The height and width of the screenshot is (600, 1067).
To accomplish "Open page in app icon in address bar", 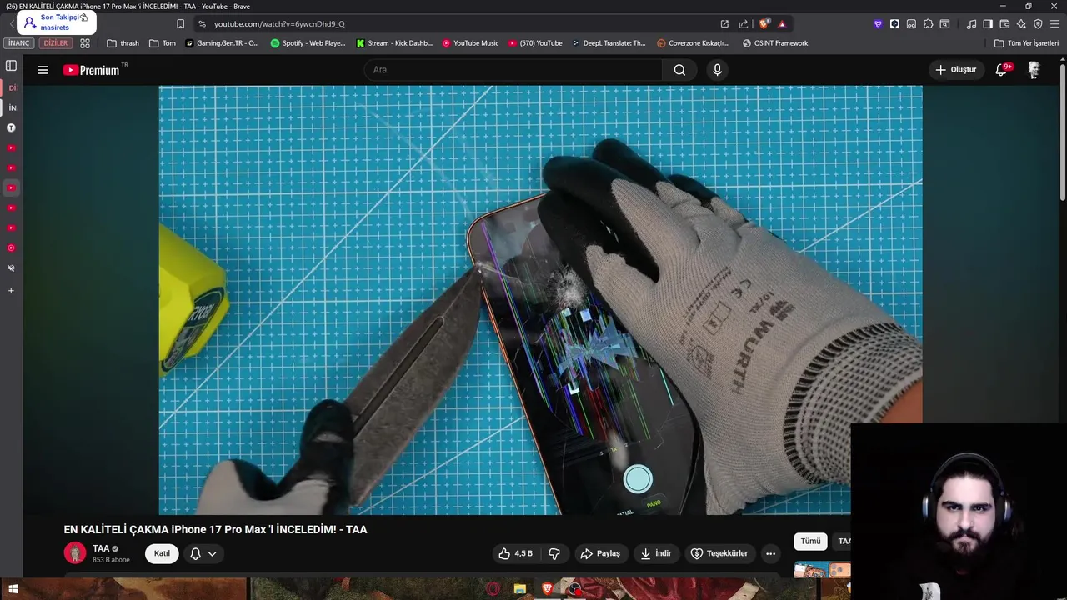I will [x=724, y=23].
